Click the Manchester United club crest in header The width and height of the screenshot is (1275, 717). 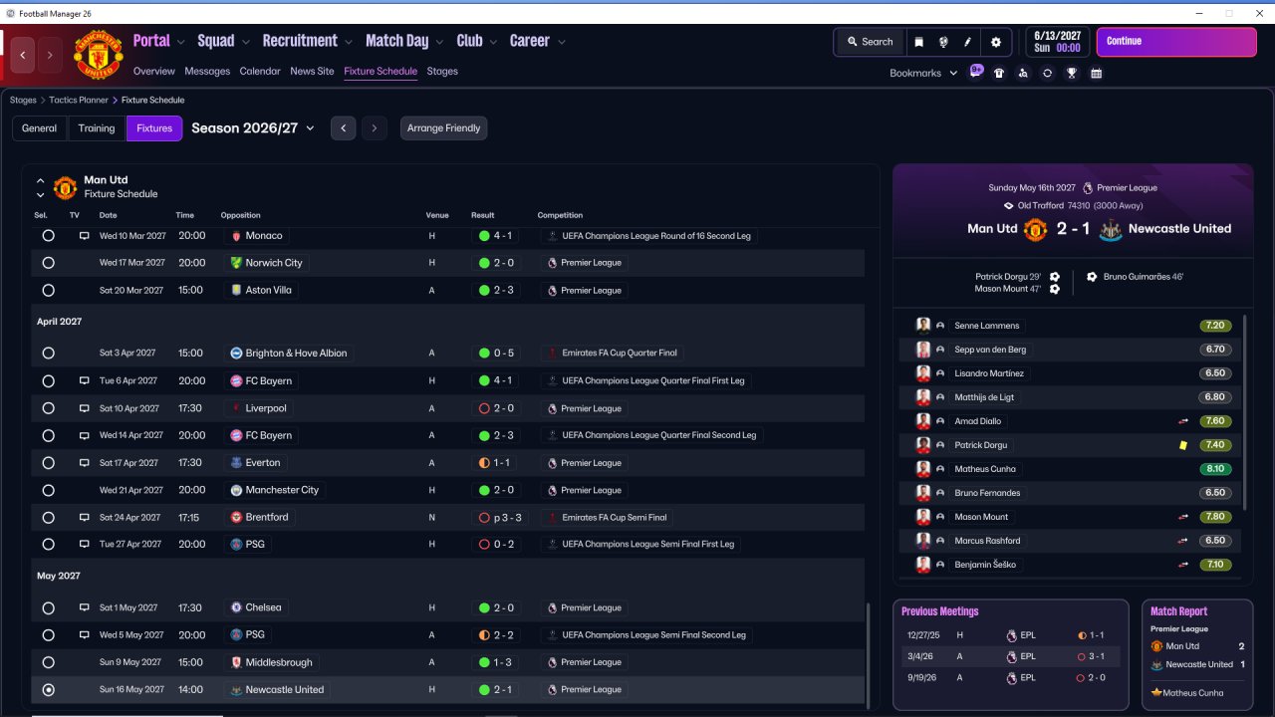point(99,55)
